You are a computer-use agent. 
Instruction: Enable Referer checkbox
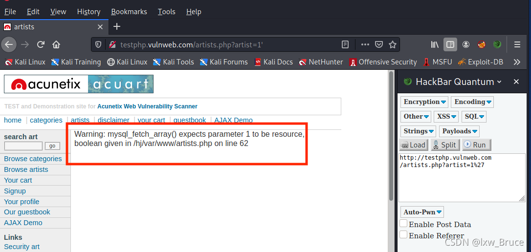tap(403, 235)
